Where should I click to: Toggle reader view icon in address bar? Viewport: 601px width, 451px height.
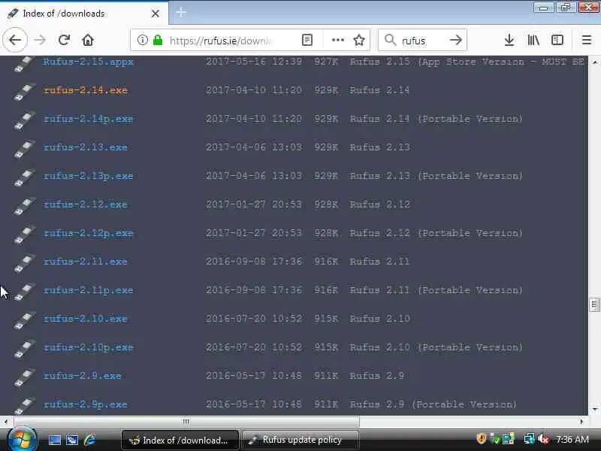pos(307,40)
